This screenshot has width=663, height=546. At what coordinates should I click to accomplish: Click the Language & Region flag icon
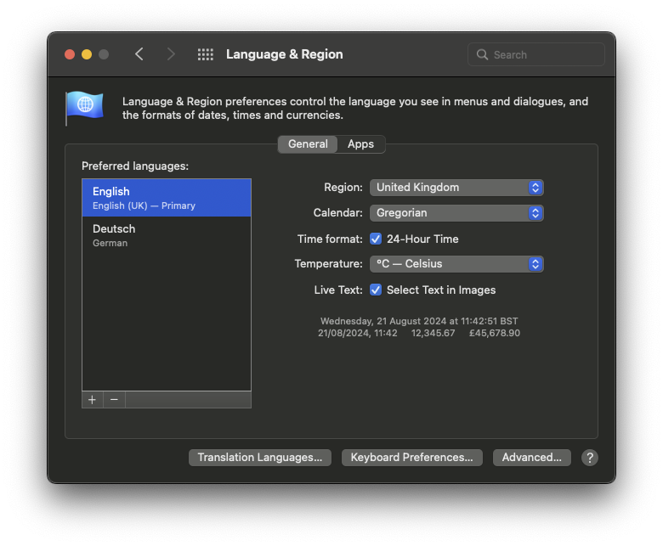85,107
